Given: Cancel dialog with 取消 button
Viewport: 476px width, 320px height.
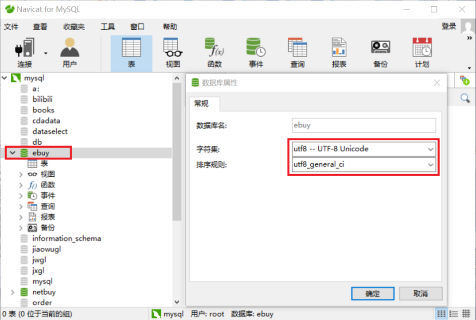Looking at the screenshot, I should tap(421, 293).
